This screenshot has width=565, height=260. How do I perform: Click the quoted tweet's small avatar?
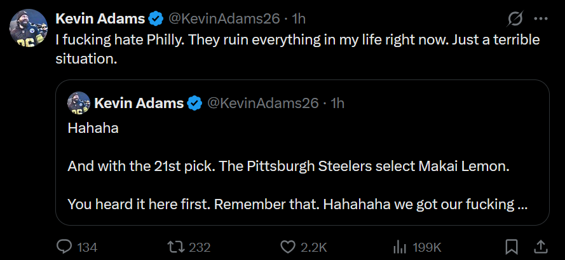point(79,104)
